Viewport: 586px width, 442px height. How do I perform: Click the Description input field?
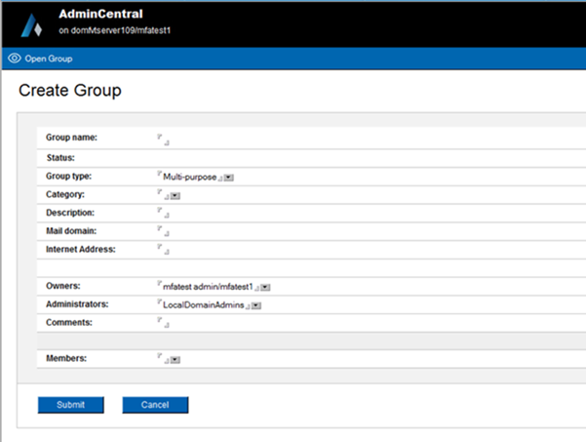tap(164, 213)
